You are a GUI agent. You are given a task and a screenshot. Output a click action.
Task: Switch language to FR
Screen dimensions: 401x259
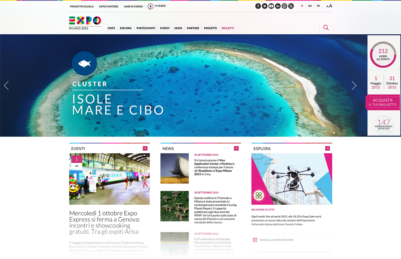pos(318,6)
